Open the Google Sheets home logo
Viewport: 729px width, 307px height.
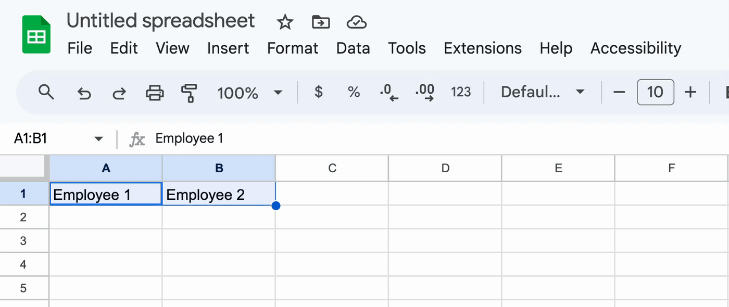pyautogui.click(x=36, y=34)
